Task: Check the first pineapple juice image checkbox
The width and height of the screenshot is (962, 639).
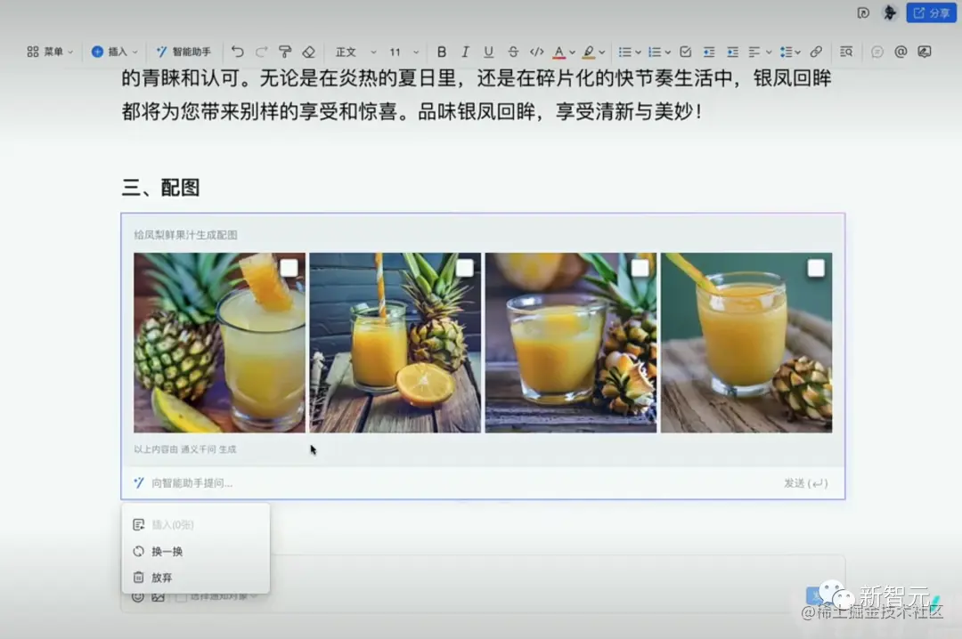Action: point(289,267)
